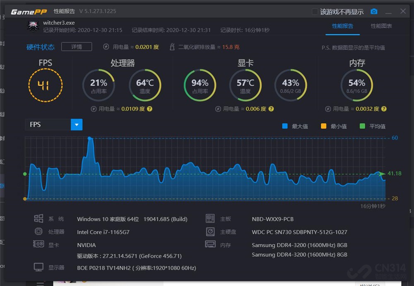414x286 pixels.
Task: Click the memory power meter icon
Action: click(x=327, y=109)
